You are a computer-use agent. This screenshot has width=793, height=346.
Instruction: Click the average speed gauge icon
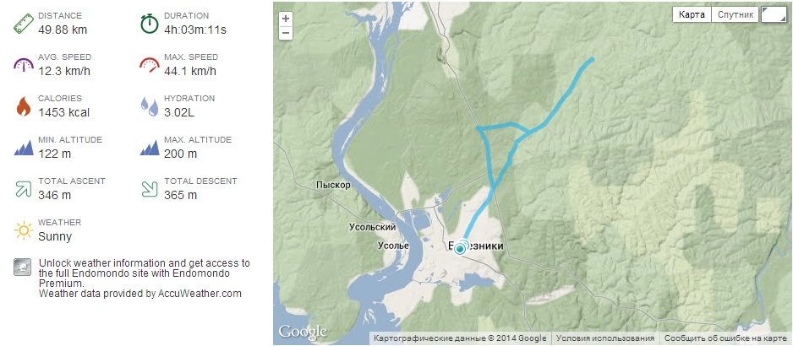point(23,64)
